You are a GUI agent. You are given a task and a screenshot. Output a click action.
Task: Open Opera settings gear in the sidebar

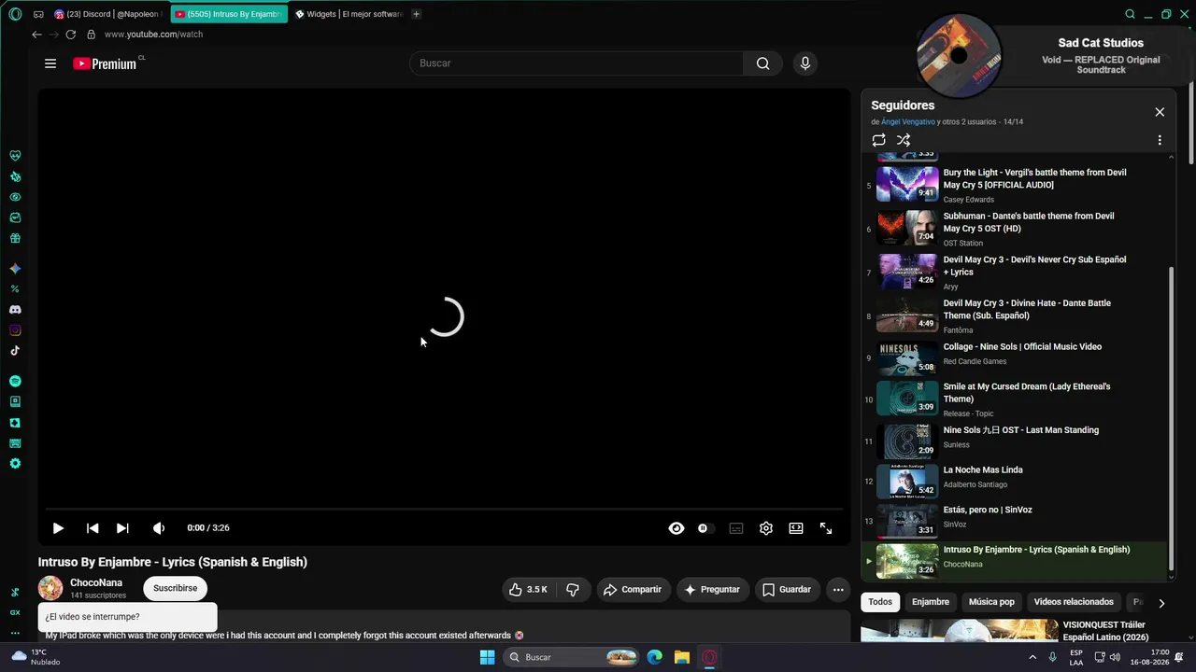(x=15, y=464)
